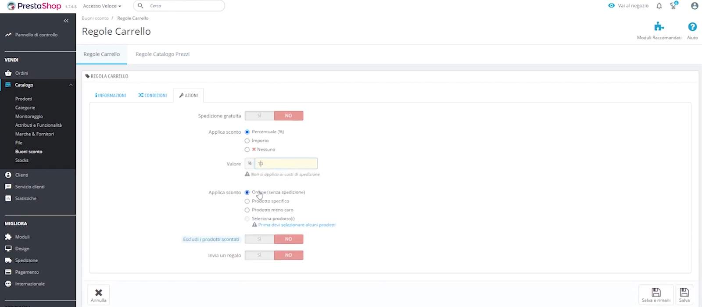Collapse sidebar with double-chevron icon

pyautogui.click(x=66, y=21)
